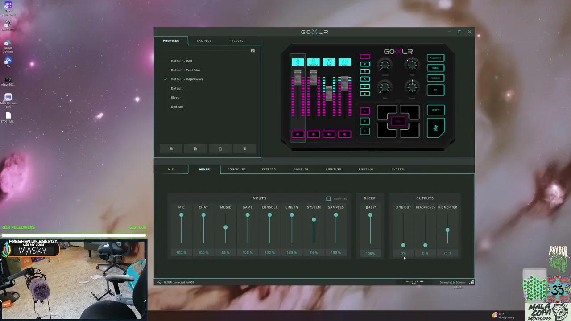This screenshot has height=321, width=571.
Task: Click the Voice Chat channel icon on the device
Action: tap(313, 62)
